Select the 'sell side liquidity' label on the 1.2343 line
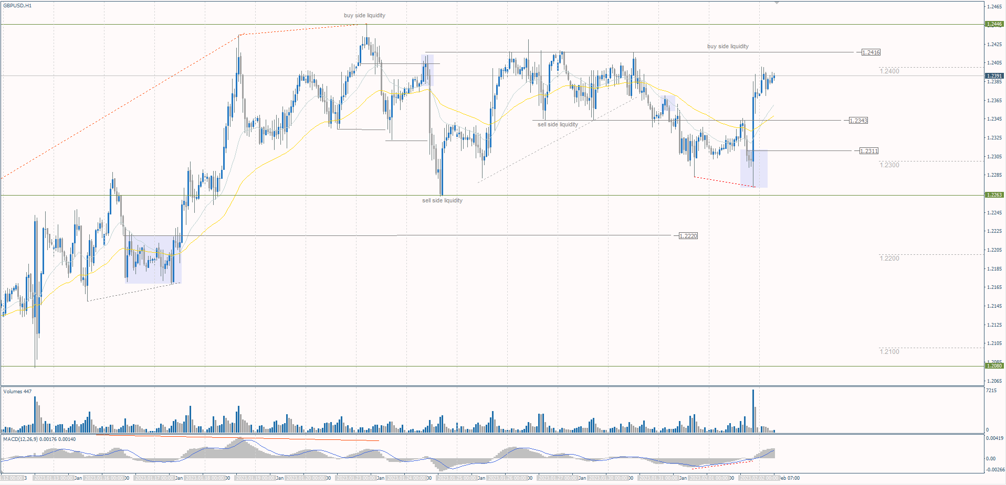This screenshot has height=485, width=1006. [558, 124]
